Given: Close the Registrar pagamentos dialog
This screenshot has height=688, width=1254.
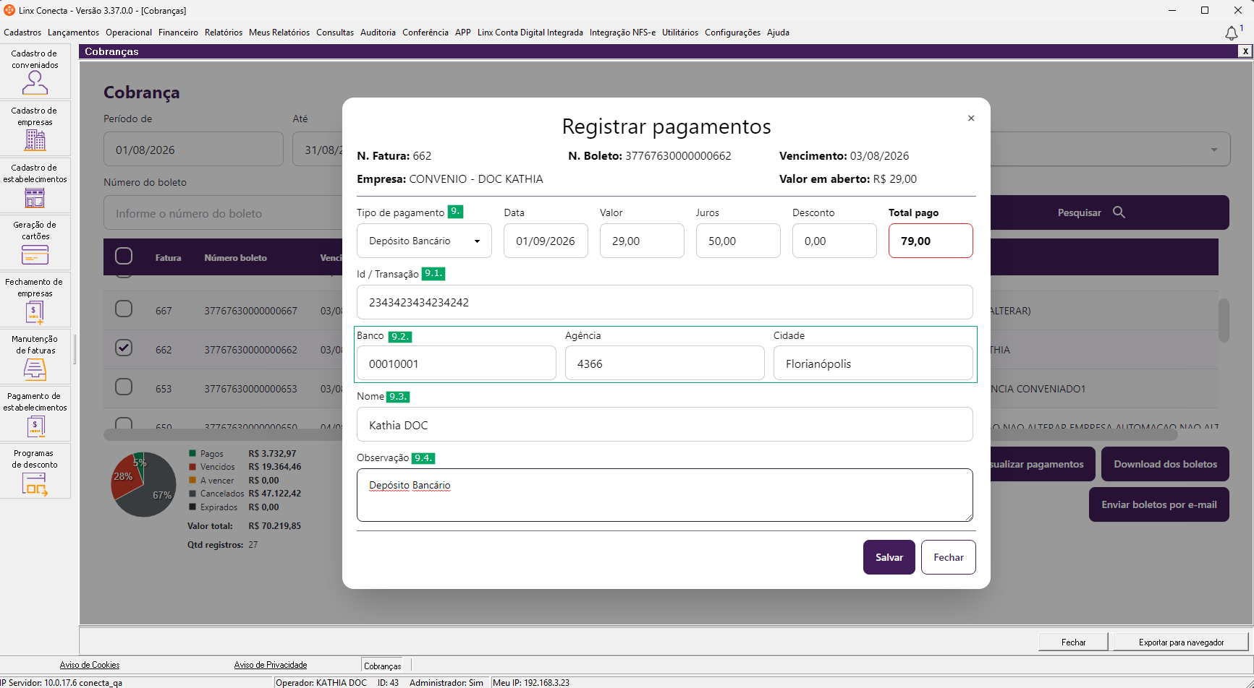Looking at the screenshot, I should tap(971, 118).
